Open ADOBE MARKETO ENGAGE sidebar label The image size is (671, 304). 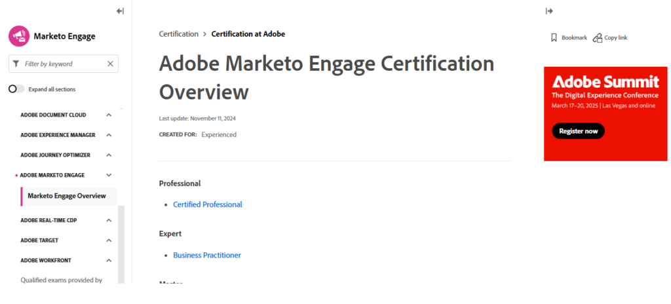coord(52,175)
